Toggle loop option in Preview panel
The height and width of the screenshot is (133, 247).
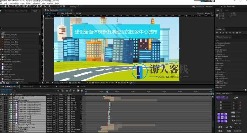click(237, 33)
